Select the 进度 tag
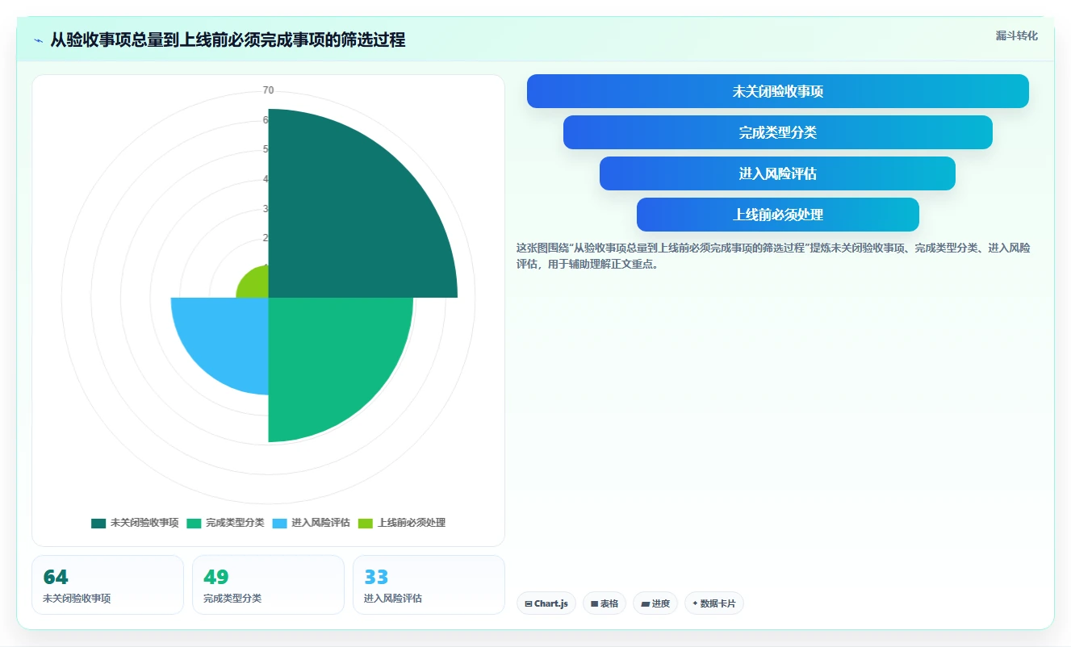Screen dimensions: 1071x647 [x=655, y=603]
